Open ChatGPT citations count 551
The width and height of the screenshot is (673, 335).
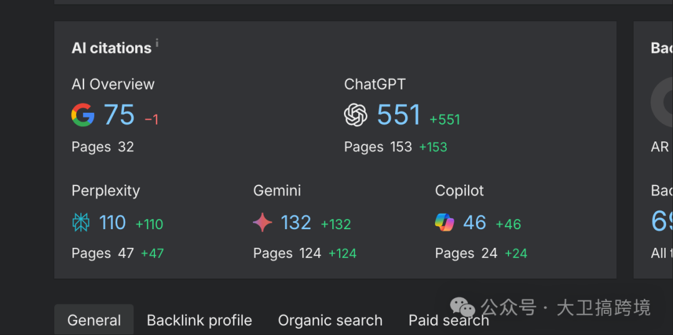pos(399,115)
